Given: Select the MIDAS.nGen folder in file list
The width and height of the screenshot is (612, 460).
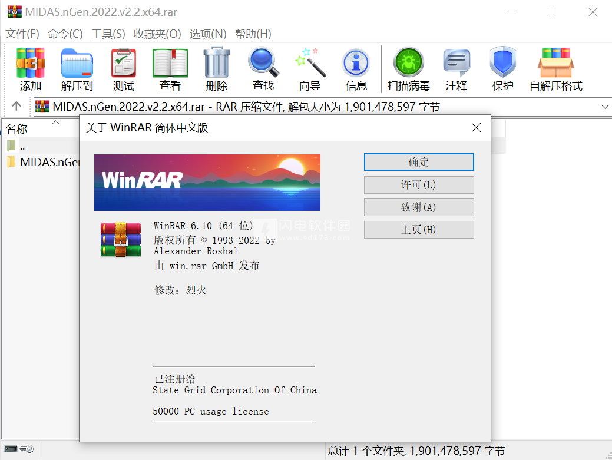Looking at the screenshot, I should [42, 162].
